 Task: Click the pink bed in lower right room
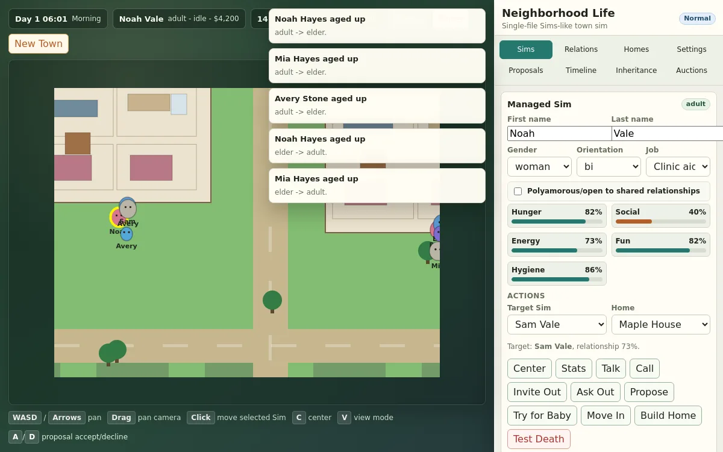[x=151, y=168]
